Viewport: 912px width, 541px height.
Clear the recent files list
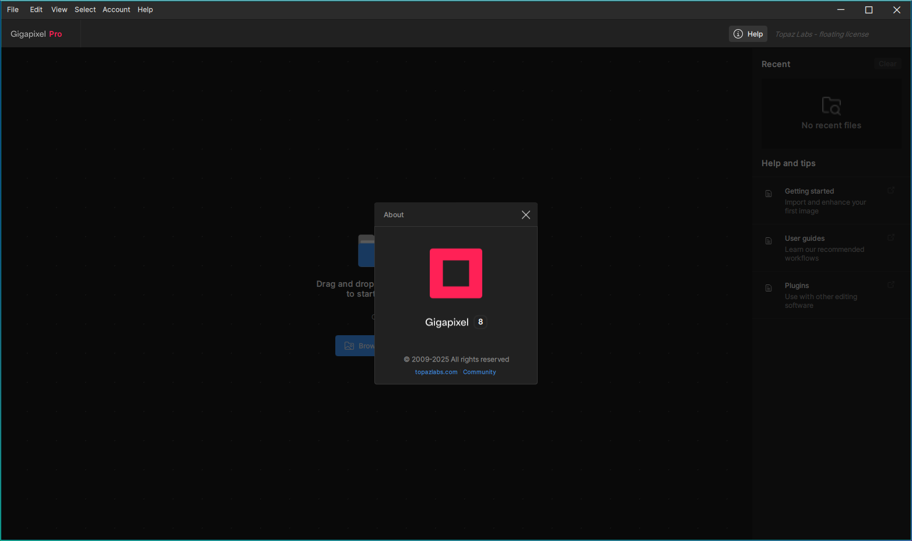point(888,64)
